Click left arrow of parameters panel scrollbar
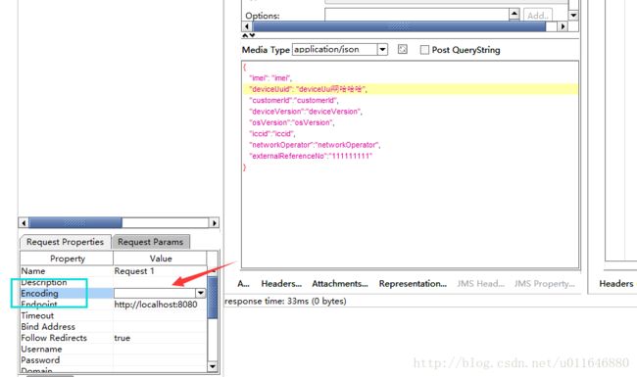Viewport: 637px width, 377px height. (247, 26)
